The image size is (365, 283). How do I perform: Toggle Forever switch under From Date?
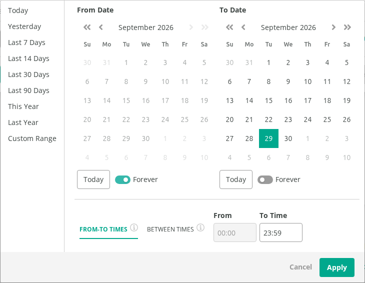click(122, 179)
